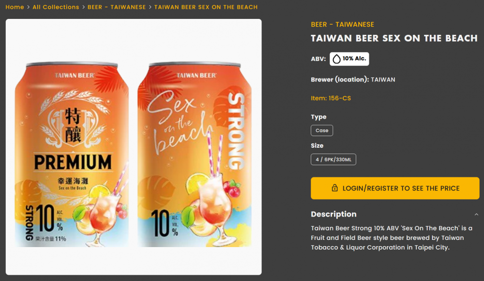Viewport: 484px width, 281px height.
Task: Toggle the Description section by its heading
Action: [x=333, y=214]
